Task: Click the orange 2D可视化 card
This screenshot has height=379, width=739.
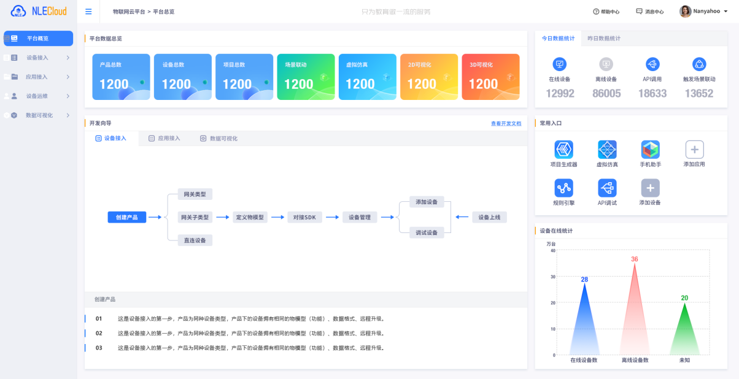Action: coord(429,77)
